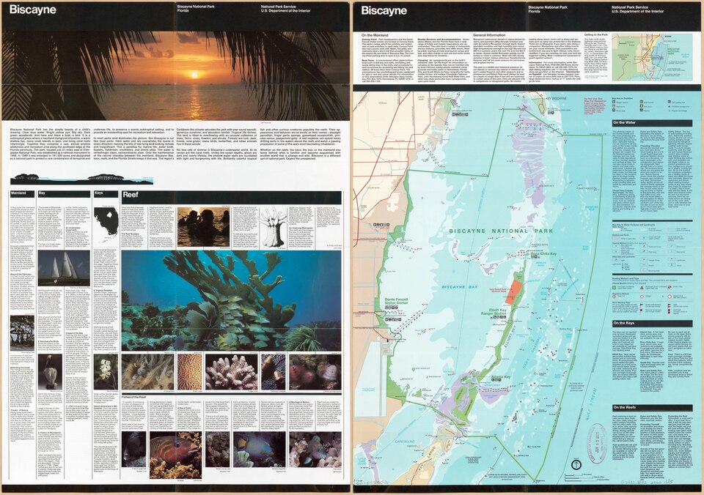Open the white flower photo in the Keys column
The image size is (704, 495).
(x=106, y=372)
